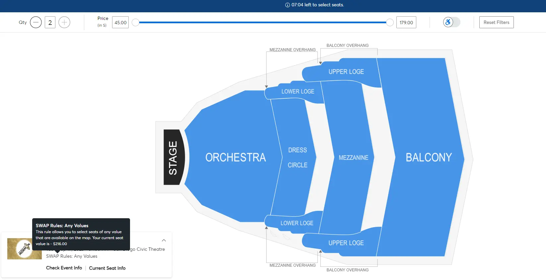Click the quantity number field
Viewport: 546px width, 280px height.
point(50,22)
